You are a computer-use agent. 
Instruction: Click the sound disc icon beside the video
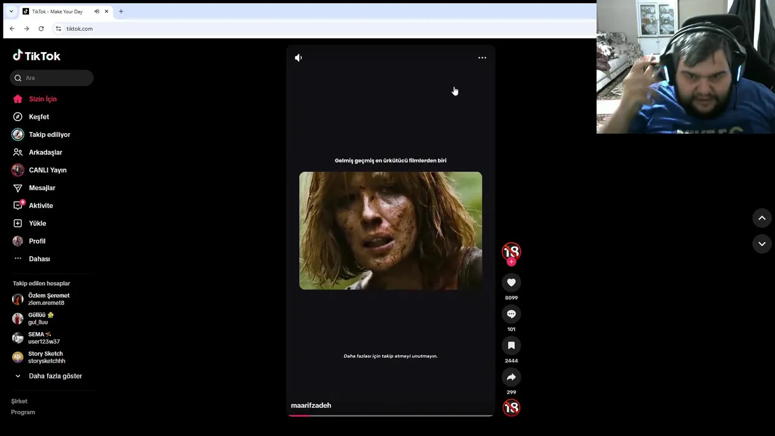(511, 408)
